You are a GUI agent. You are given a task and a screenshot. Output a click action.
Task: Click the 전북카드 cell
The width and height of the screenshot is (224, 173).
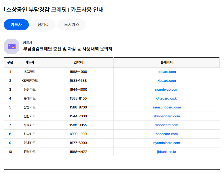[30, 152]
